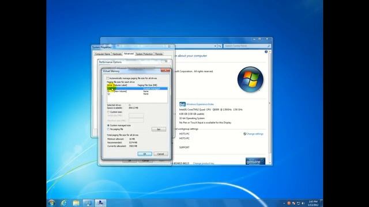Select the third drive row with None
The width and height of the screenshot is (369, 207).
137,94
